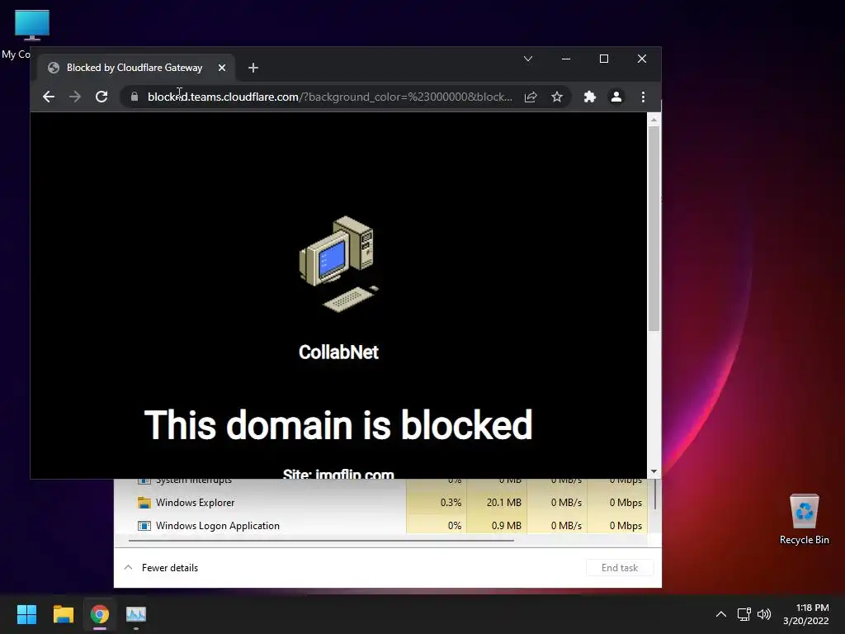Open a new Chrome tab
This screenshot has width=845, height=634.
click(x=253, y=68)
